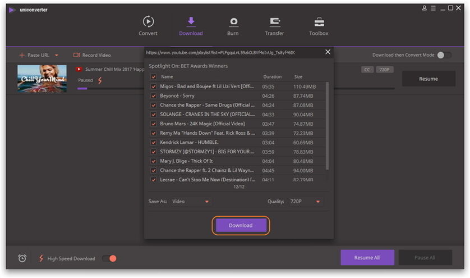Expand the Paste URL dropdown arrow
This screenshot has height=278, width=470.
[x=56, y=55]
